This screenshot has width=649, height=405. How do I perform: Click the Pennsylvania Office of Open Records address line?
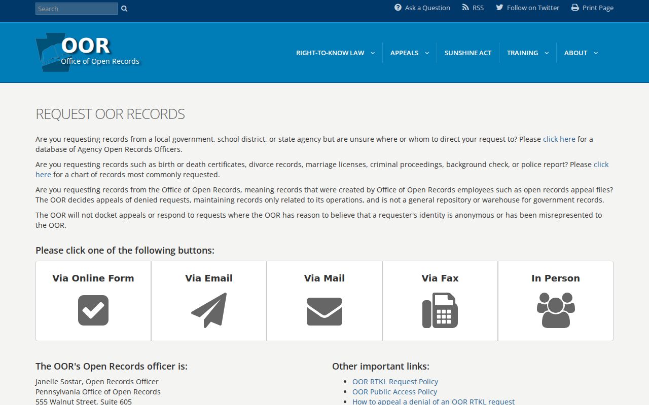tap(98, 392)
